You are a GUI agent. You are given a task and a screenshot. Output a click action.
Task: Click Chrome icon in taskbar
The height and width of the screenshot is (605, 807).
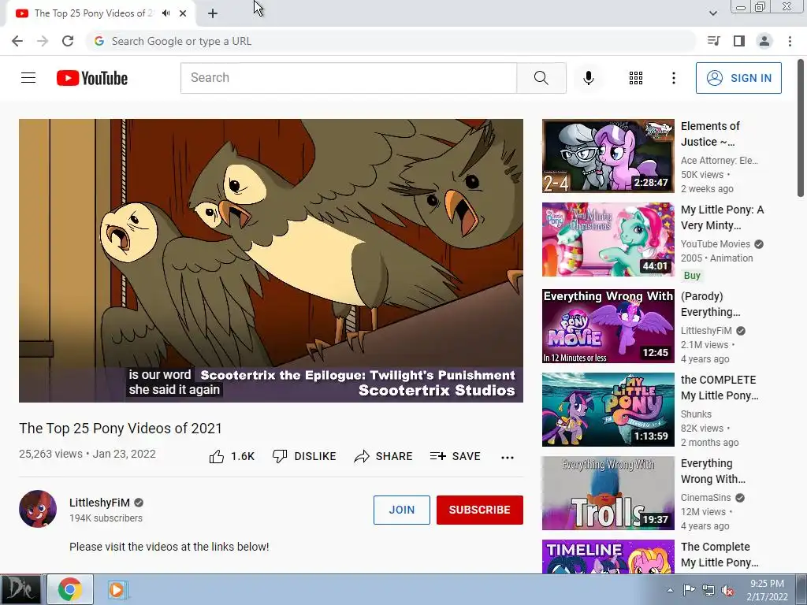pos(70,589)
